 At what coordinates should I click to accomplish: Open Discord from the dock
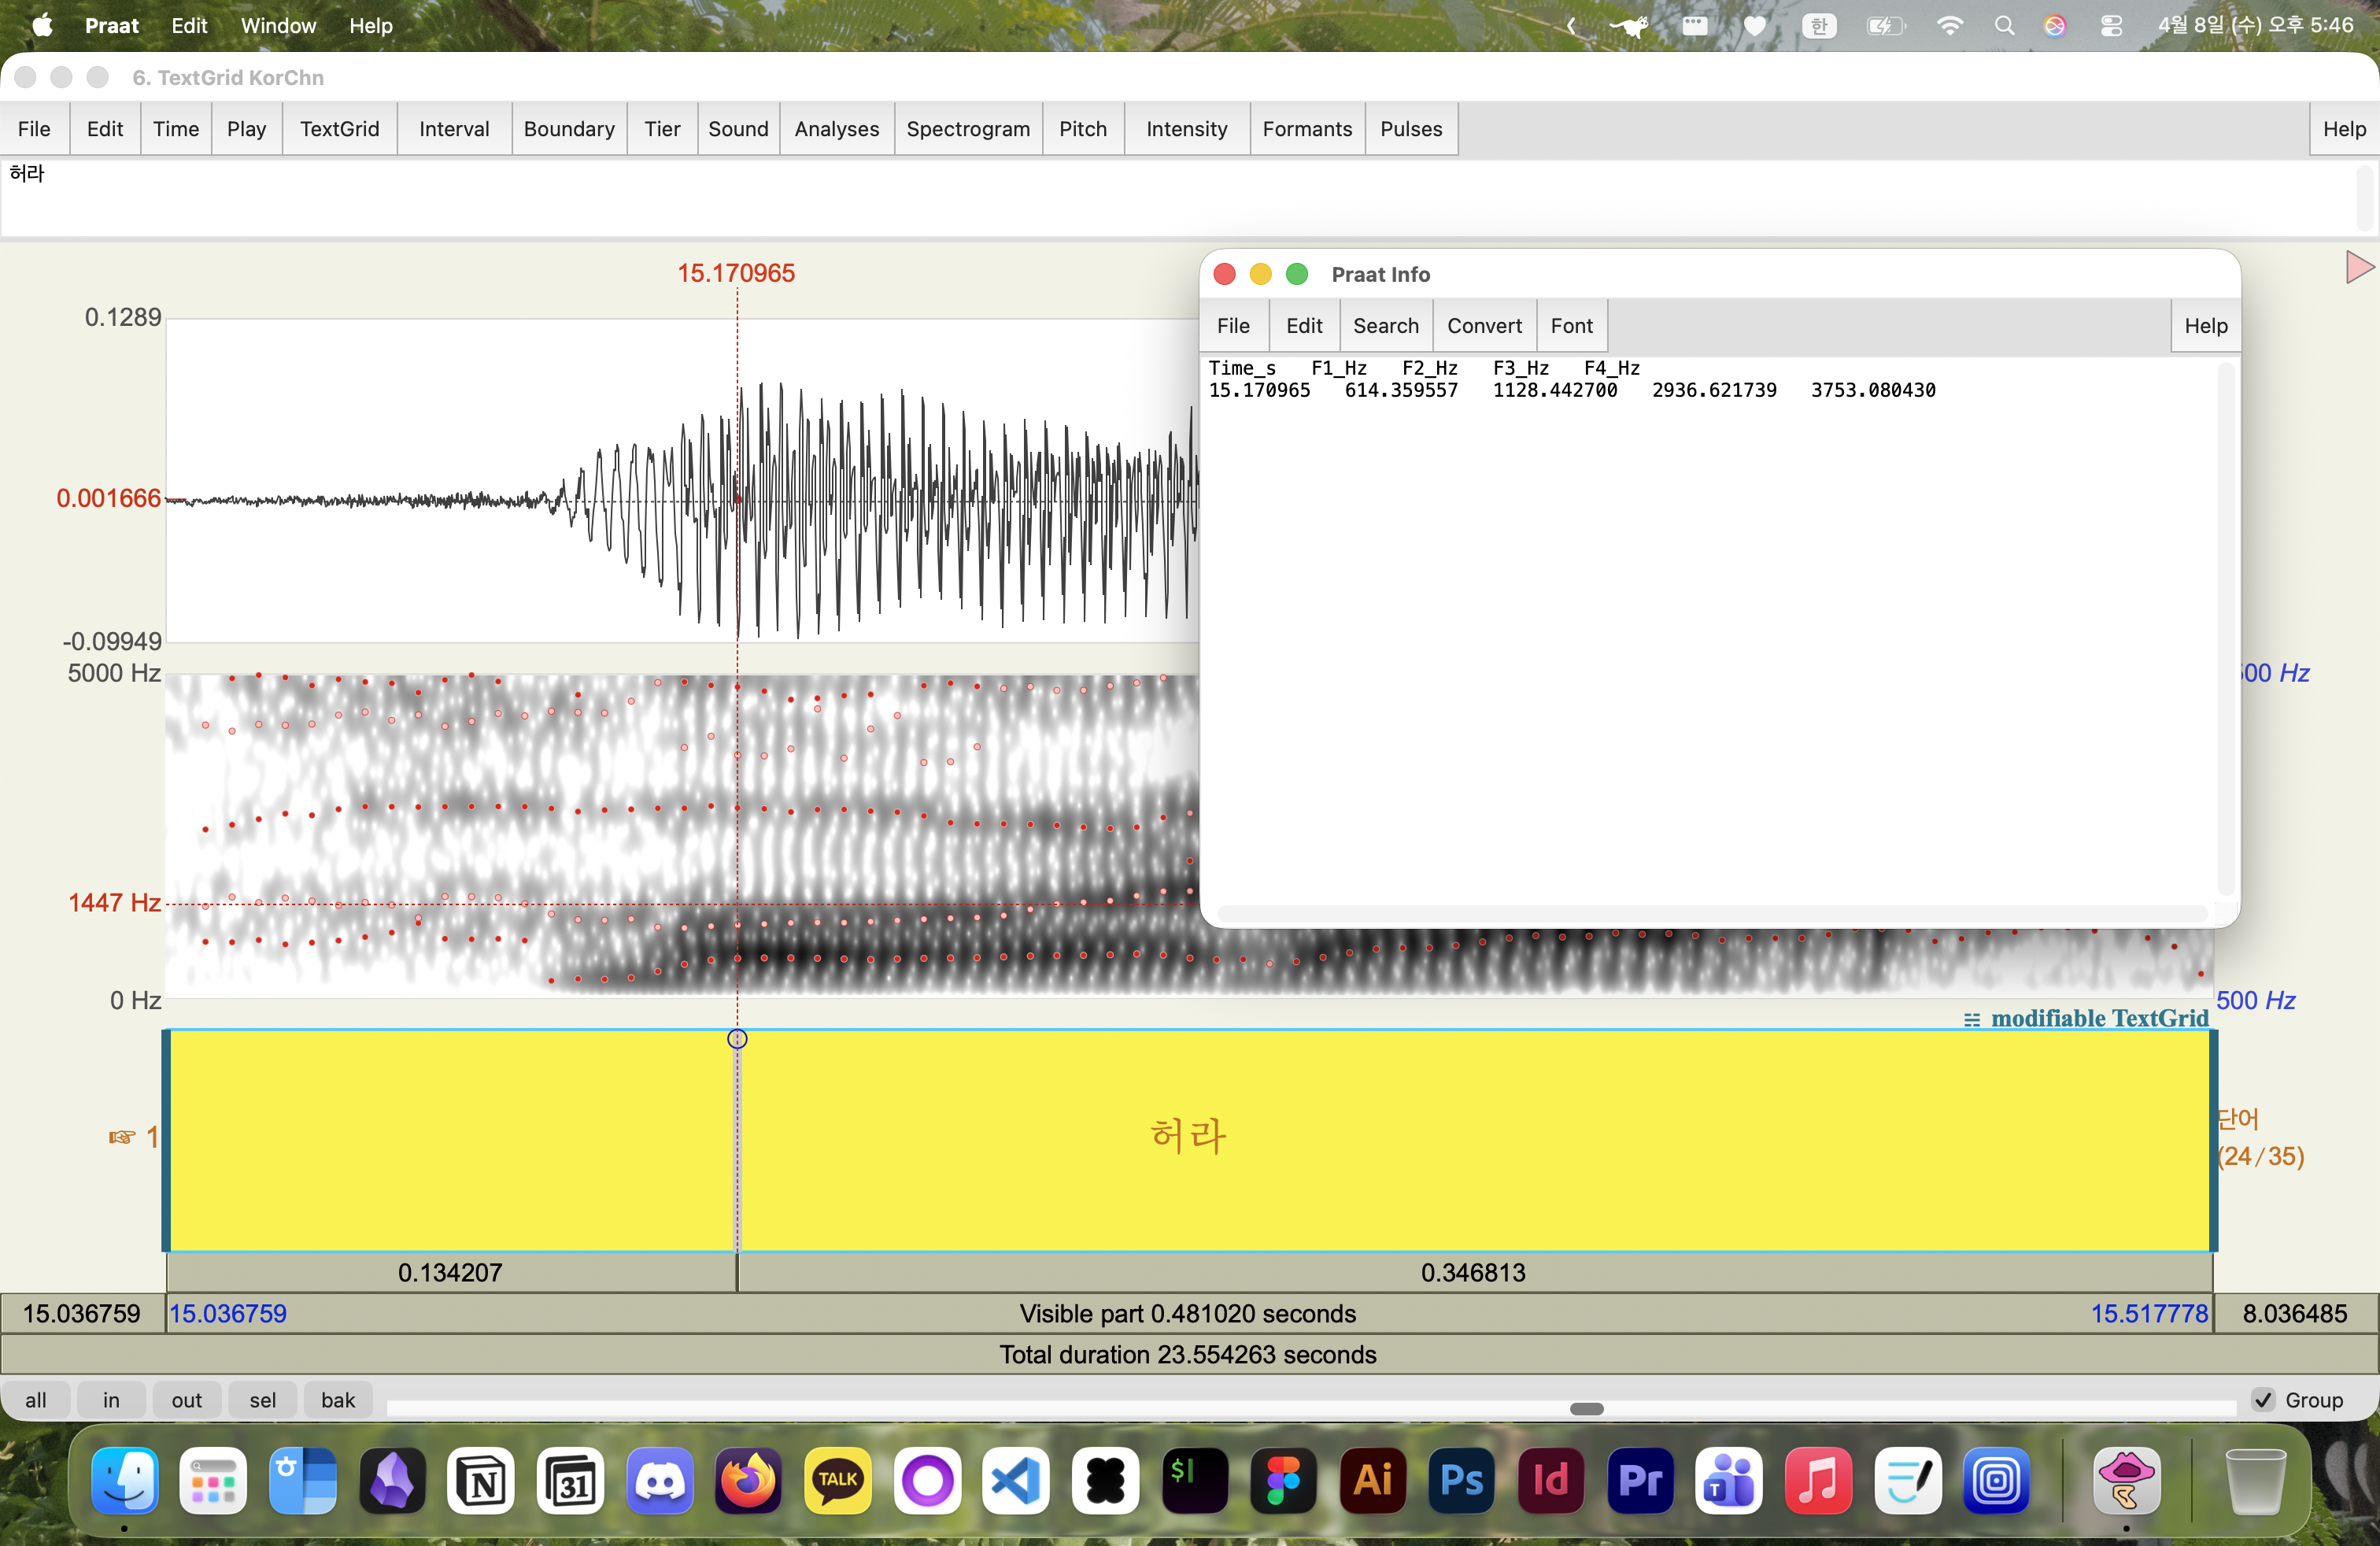[x=659, y=1480]
